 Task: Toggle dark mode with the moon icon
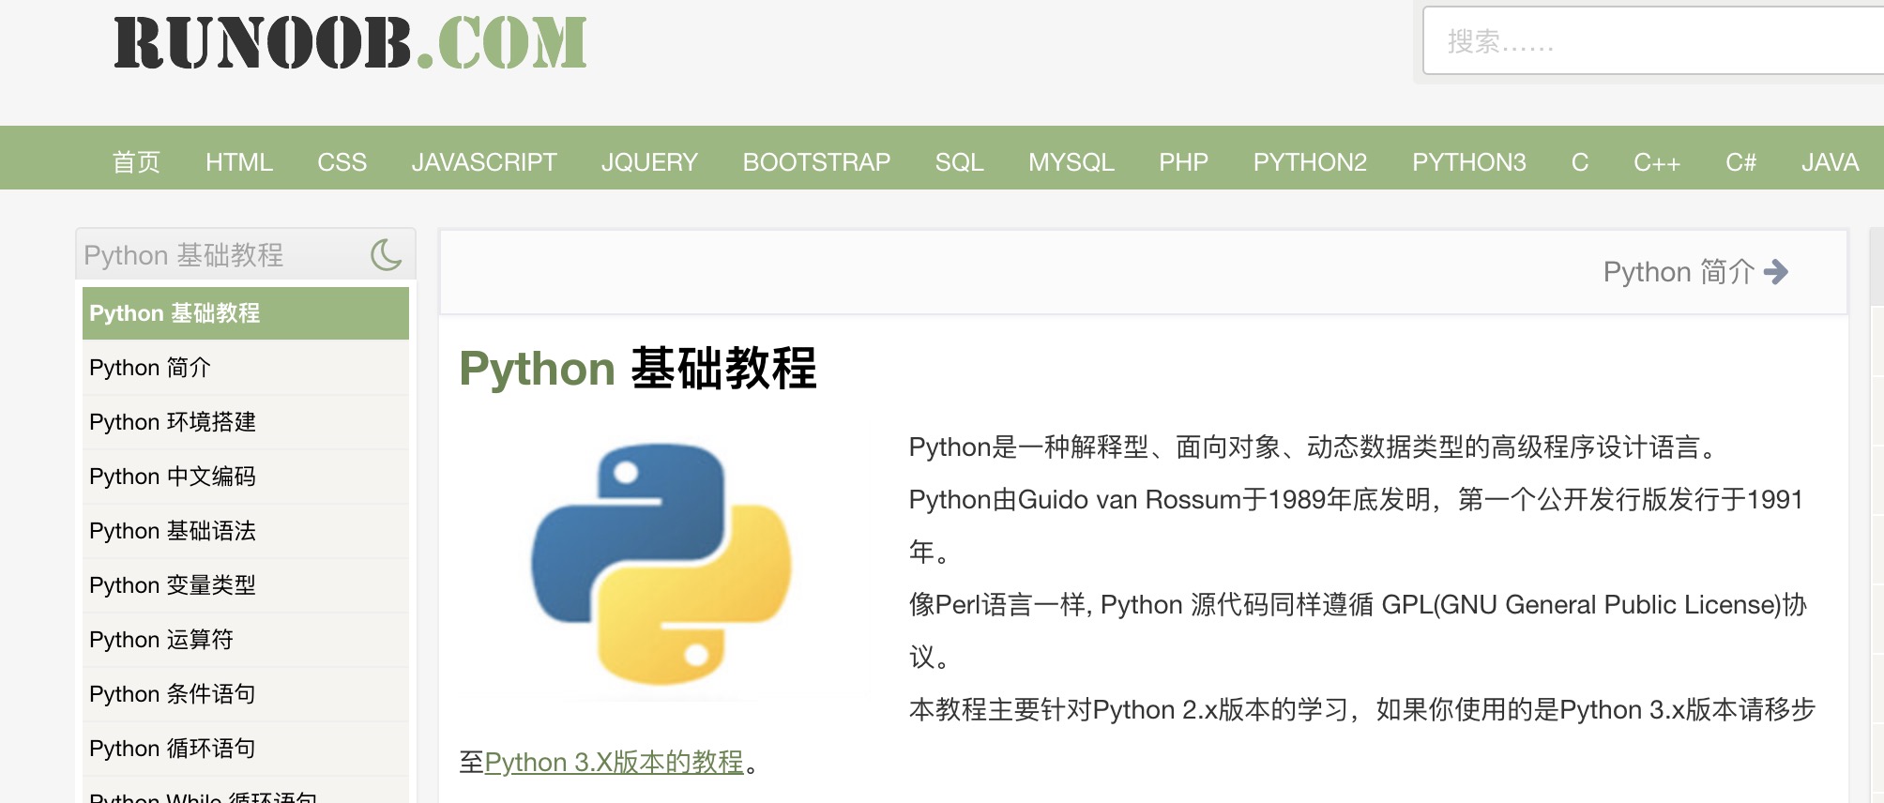point(386,254)
